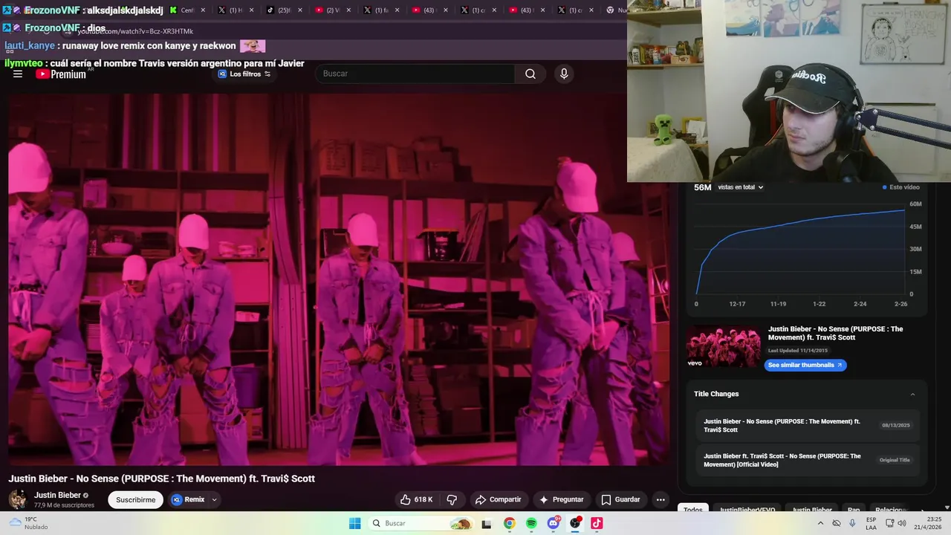Open Chrome from the taskbar
The height and width of the screenshot is (535, 951).
[509, 523]
